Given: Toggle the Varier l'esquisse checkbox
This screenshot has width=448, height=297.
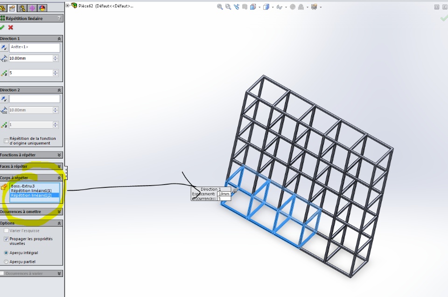Looking at the screenshot, I should (6, 230).
